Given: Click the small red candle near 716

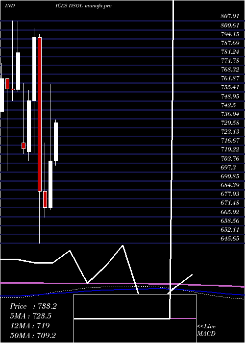Looking at the screenshot, I should pyautogui.click(x=24, y=146).
